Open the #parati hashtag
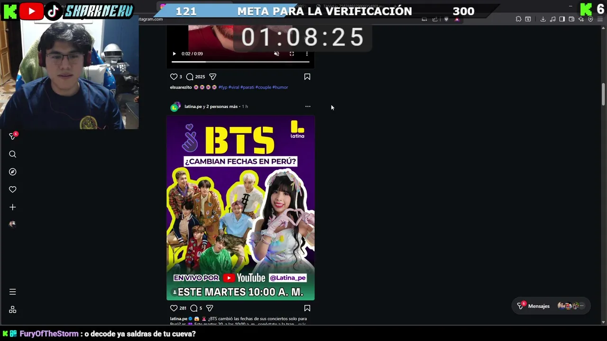This screenshot has width=607, height=341. click(247, 87)
